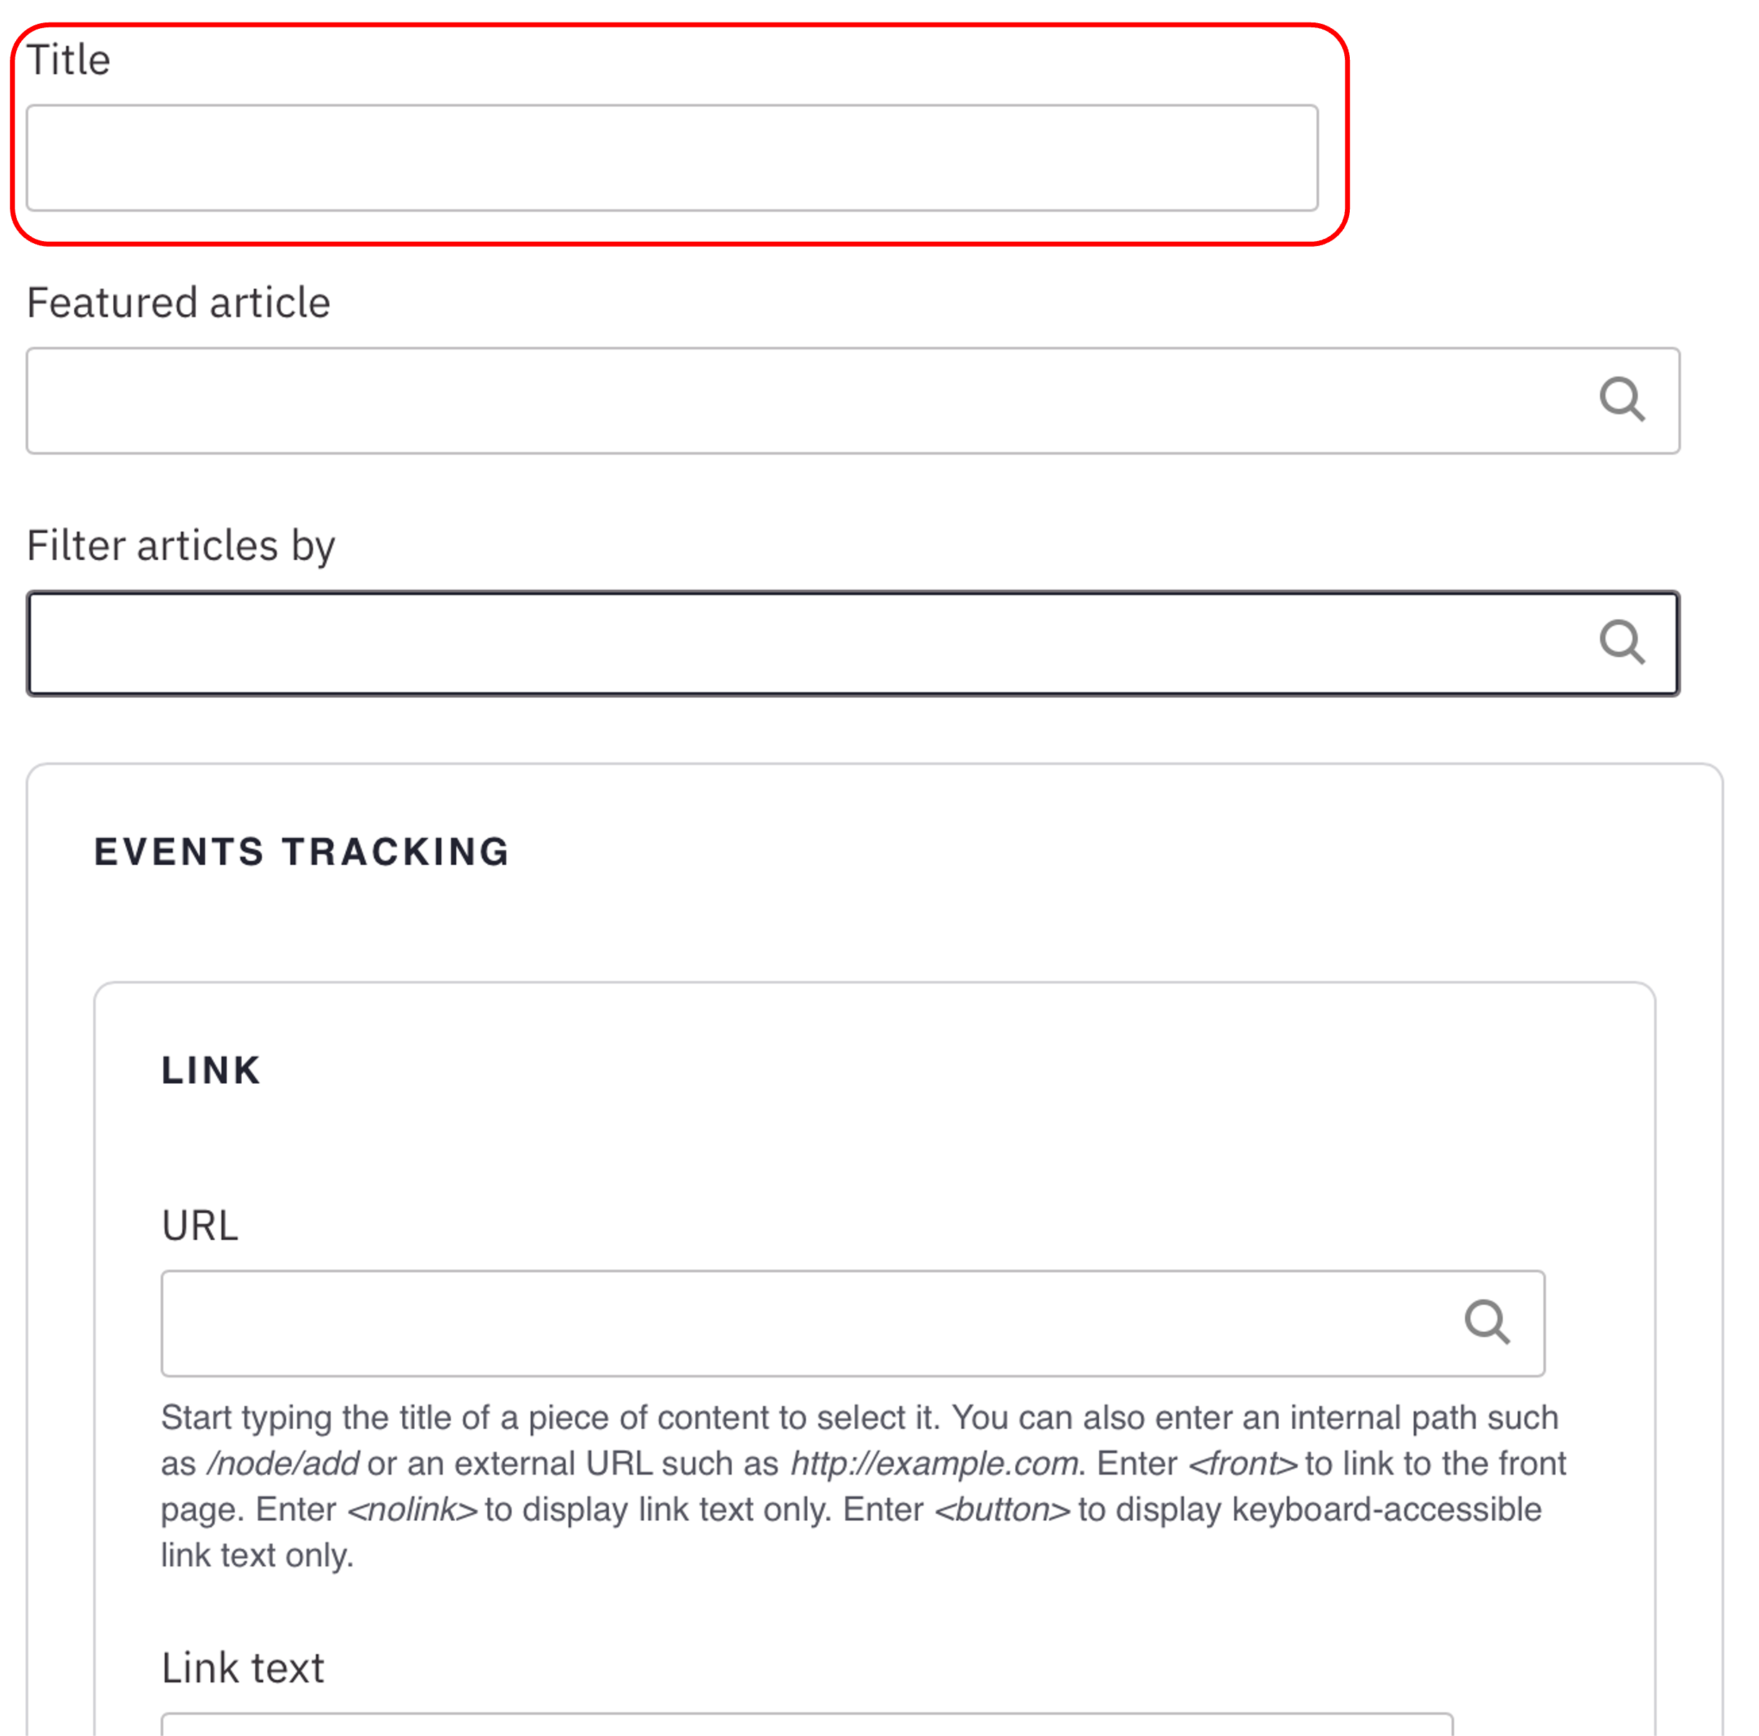Click the URL field label
The width and height of the screenshot is (1759, 1736).
200,1225
